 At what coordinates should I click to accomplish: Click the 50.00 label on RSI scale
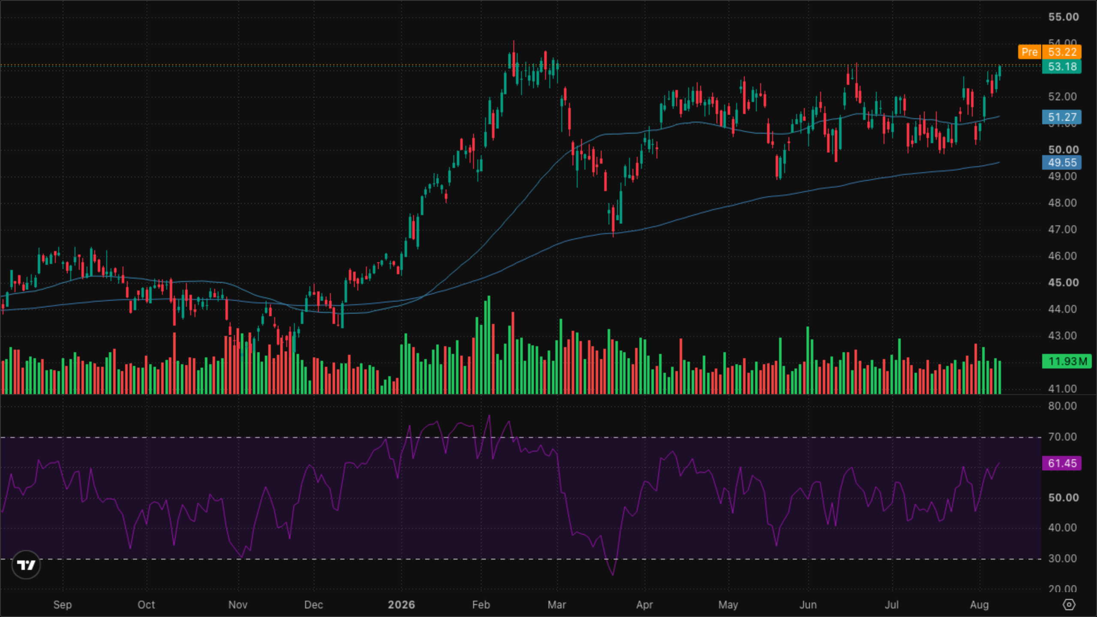[1064, 497]
